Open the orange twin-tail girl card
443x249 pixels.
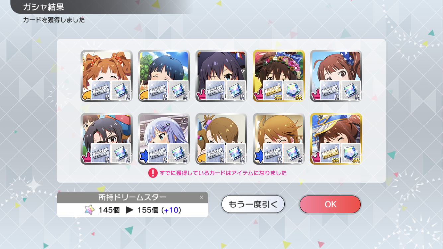coord(107,76)
